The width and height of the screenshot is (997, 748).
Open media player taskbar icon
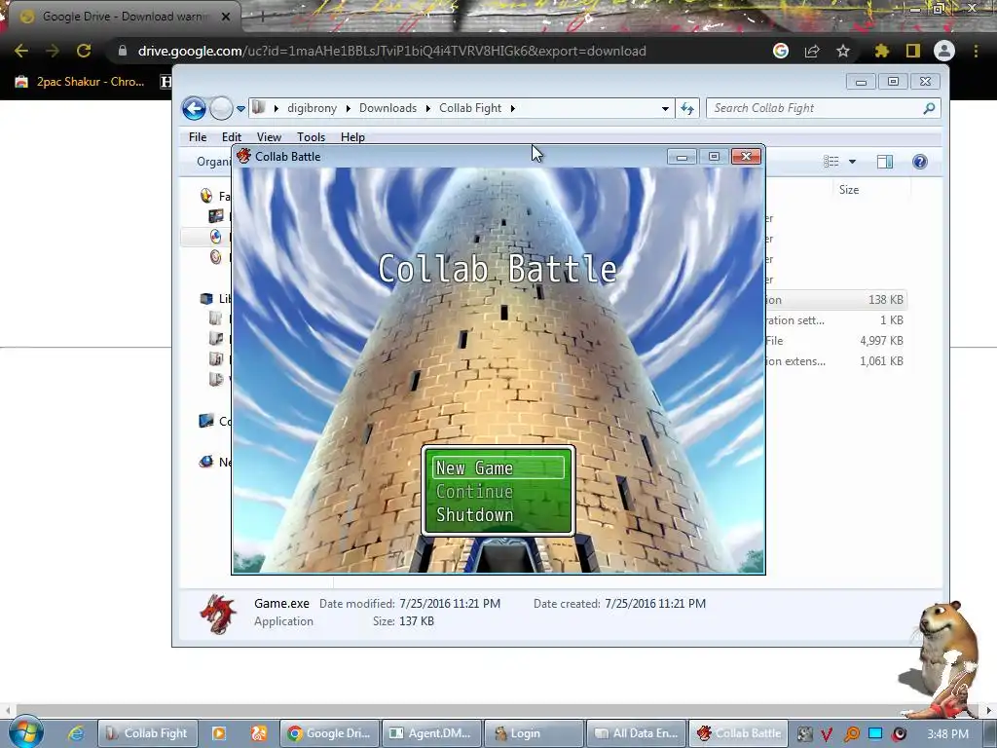coord(219,733)
